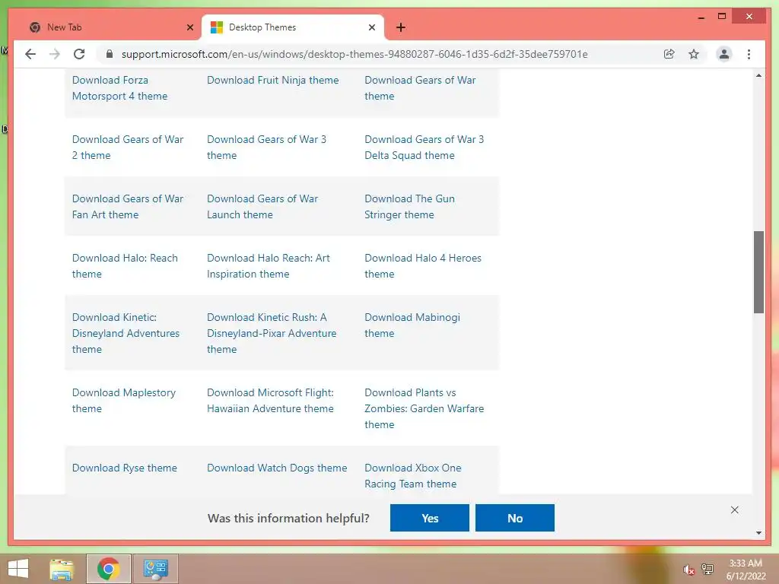The image size is (779, 584).
Task: Open Gears of War Fan Art theme
Action: pos(128,207)
